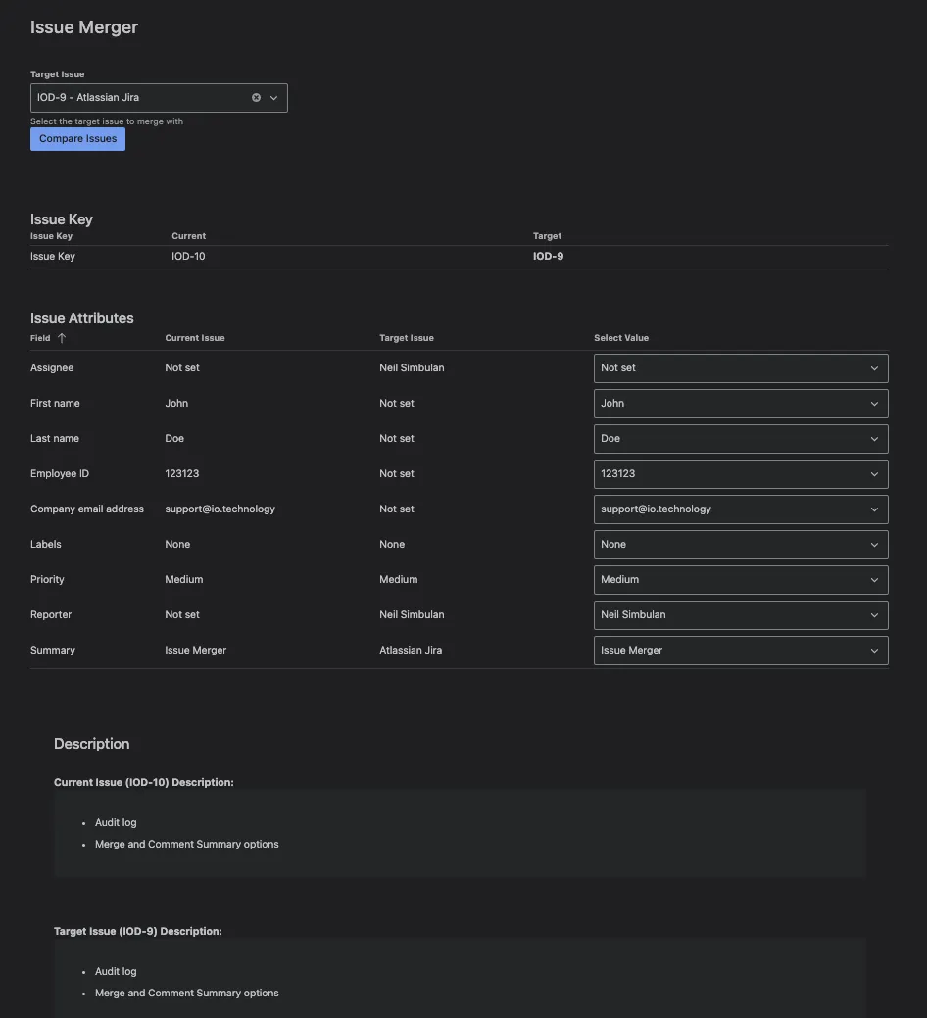Viewport: 927px width, 1018px height.
Task: Click the current Employee ID value 123123
Action: [181, 473]
